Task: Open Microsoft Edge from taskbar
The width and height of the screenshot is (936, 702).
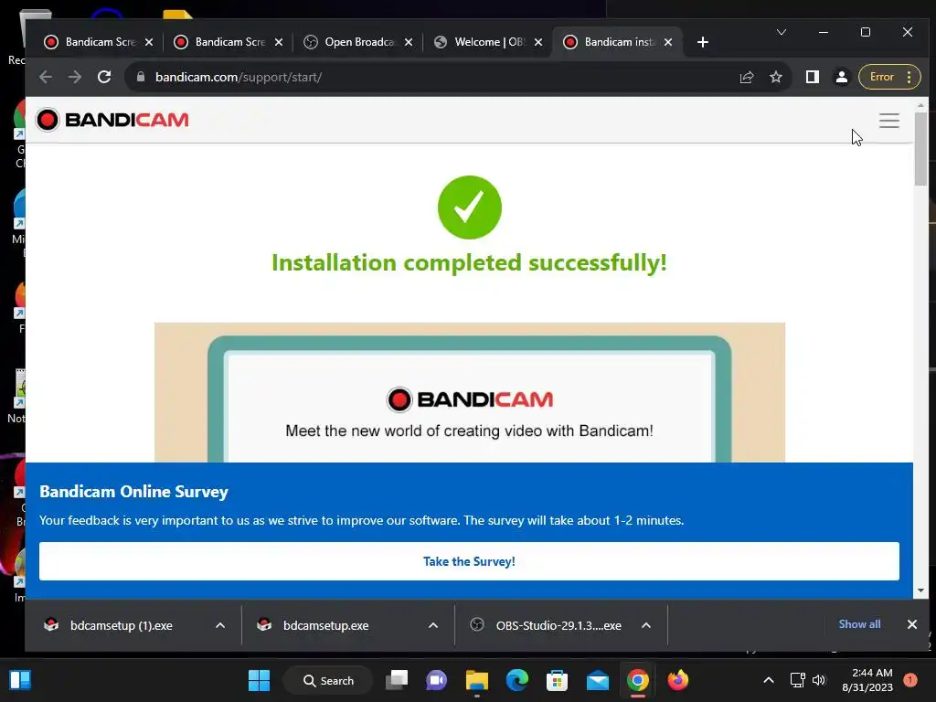Action: pos(517,680)
